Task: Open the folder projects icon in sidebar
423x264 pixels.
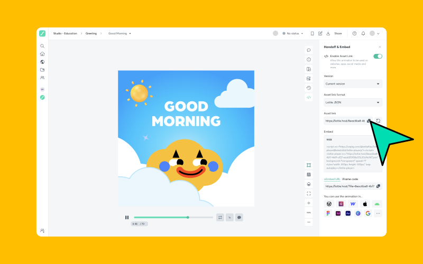Action: [42, 70]
